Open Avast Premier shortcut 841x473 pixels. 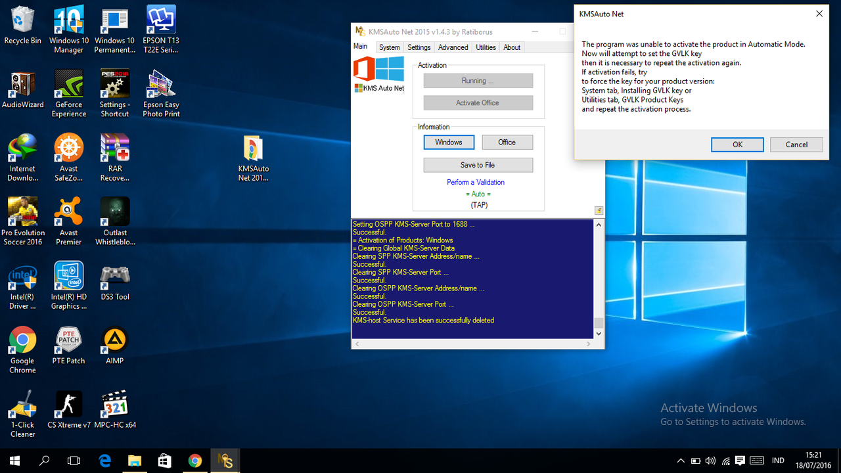68,221
